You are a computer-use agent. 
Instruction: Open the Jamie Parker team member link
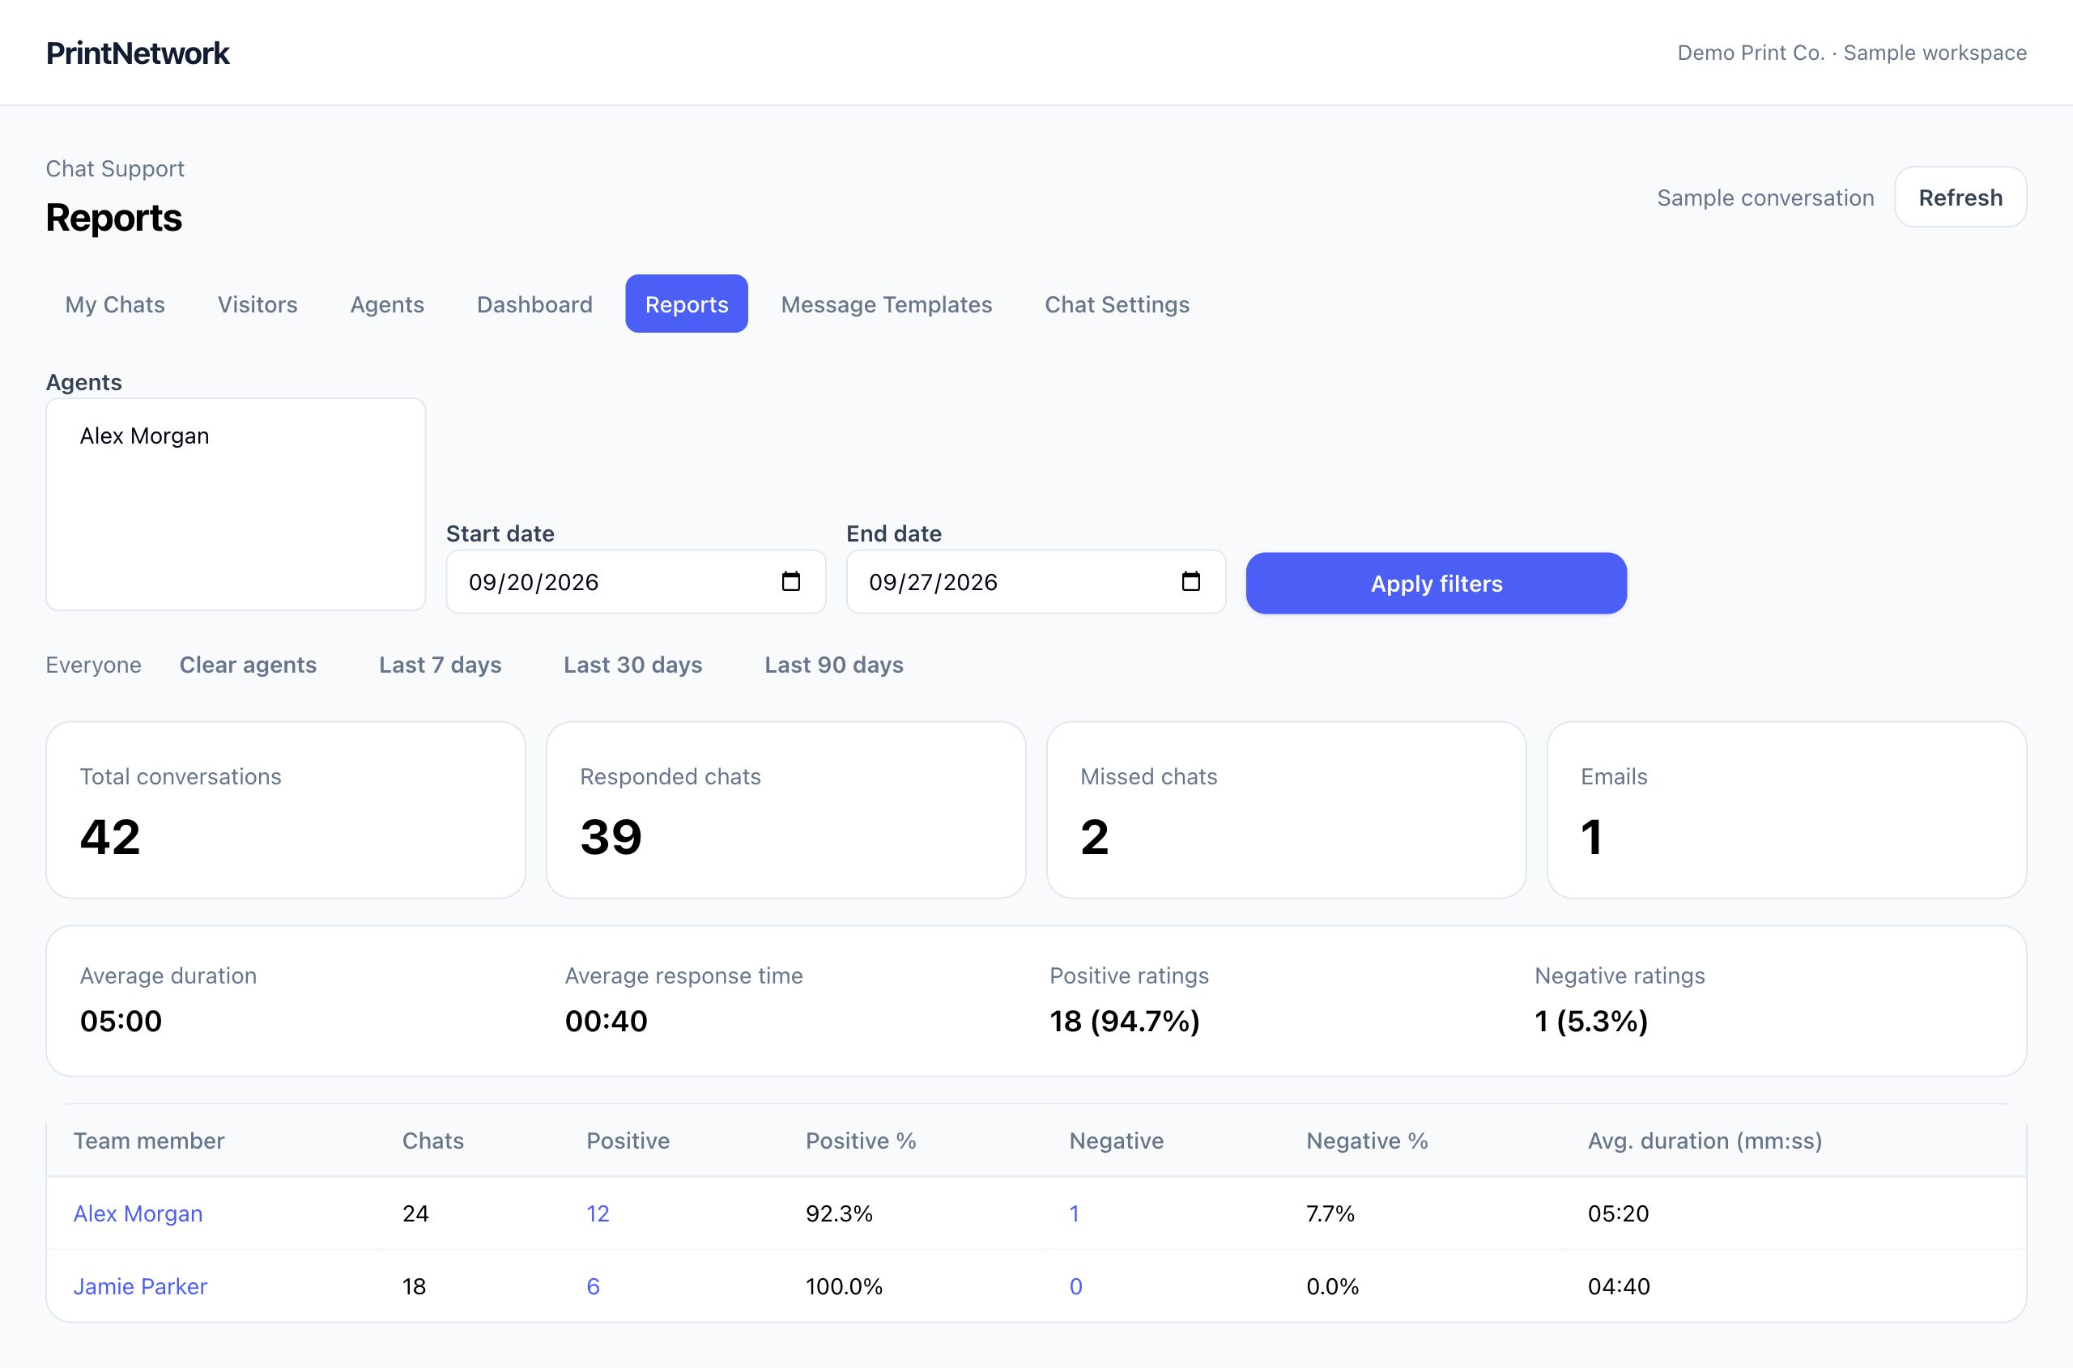pos(141,1286)
